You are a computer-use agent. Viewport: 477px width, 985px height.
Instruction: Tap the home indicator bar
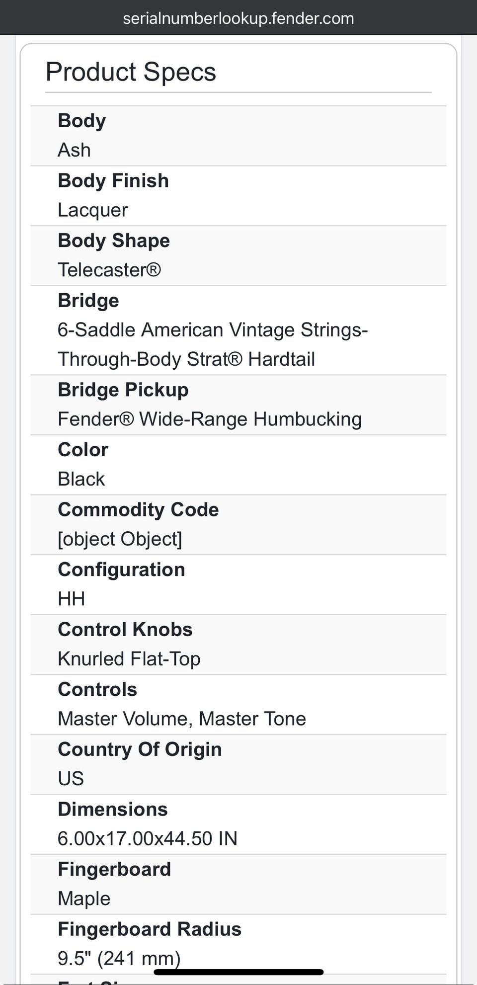238,972
